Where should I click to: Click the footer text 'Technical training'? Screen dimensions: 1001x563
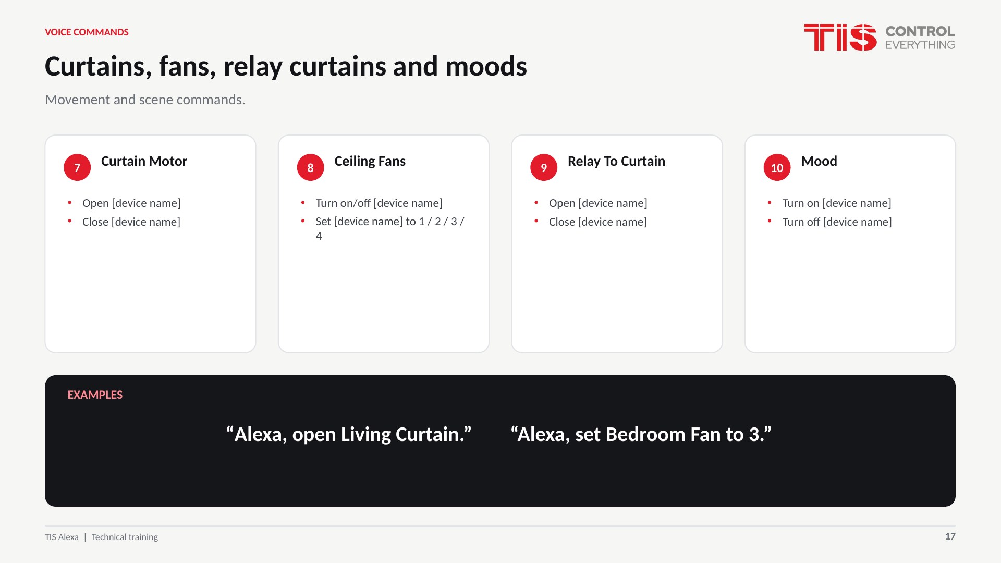click(125, 537)
